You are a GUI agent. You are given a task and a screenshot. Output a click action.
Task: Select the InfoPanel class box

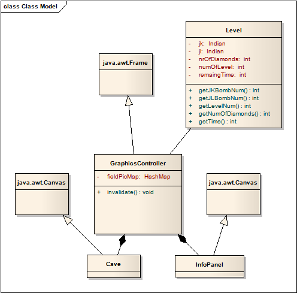210,266
